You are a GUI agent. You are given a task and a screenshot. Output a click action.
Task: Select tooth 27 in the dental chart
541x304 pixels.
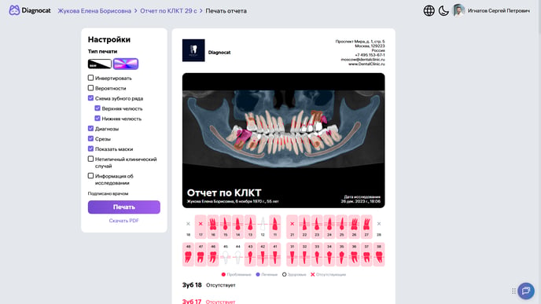coord(366,226)
